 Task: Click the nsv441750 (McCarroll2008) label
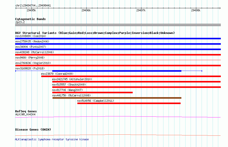(71, 95)
